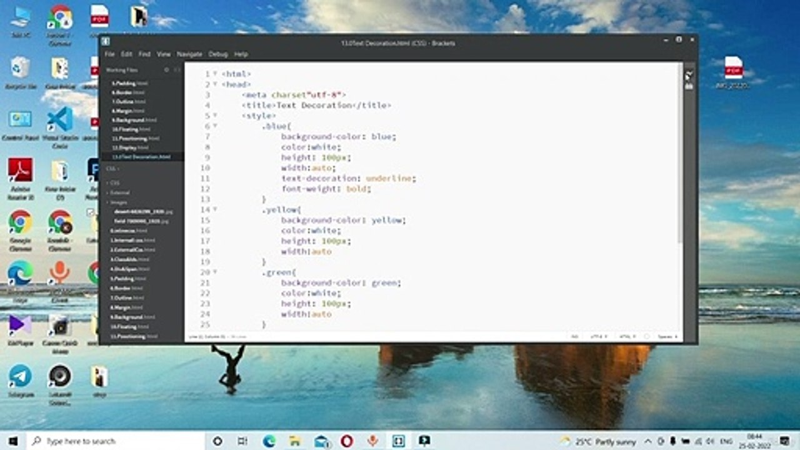Open the Extension Manager icon

coord(689,86)
